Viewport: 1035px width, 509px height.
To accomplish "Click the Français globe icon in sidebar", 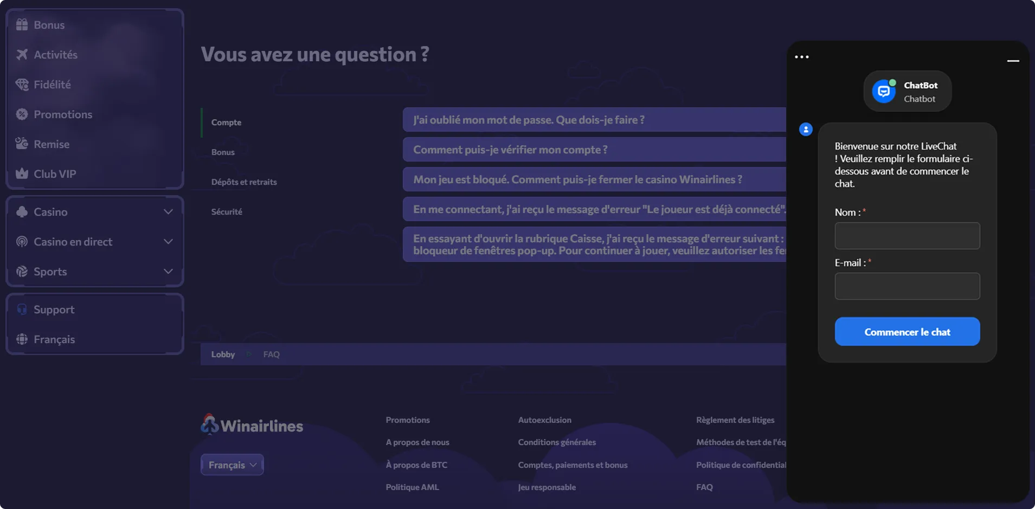I will [x=22, y=339].
